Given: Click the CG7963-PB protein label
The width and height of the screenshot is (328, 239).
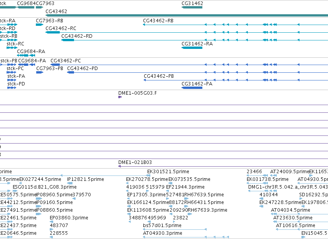Looking at the screenshot, I should point(50,69).
